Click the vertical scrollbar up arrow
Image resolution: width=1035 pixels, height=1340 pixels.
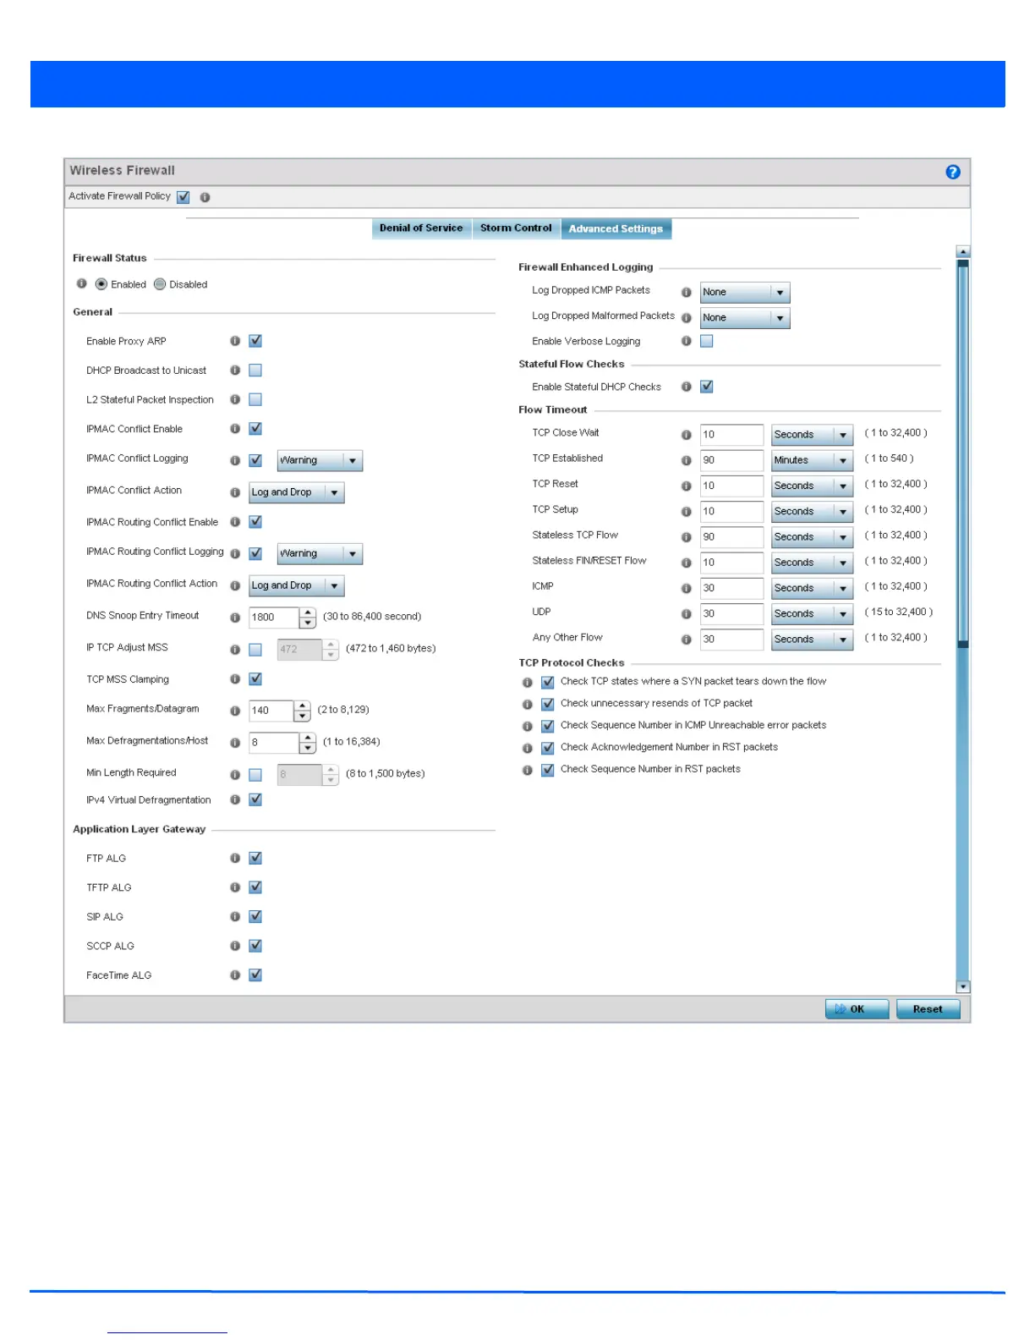click(963, 252)
